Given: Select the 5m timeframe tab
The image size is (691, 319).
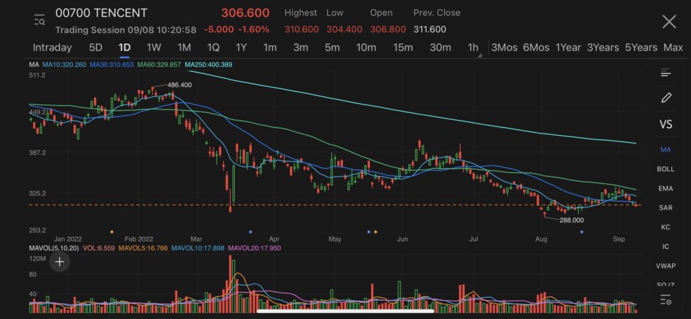Looking at the screenshot, I should [332, 48].
